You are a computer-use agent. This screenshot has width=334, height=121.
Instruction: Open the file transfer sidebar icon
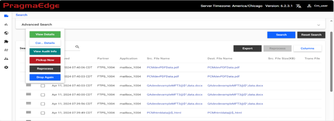click(x=6, y=16)
